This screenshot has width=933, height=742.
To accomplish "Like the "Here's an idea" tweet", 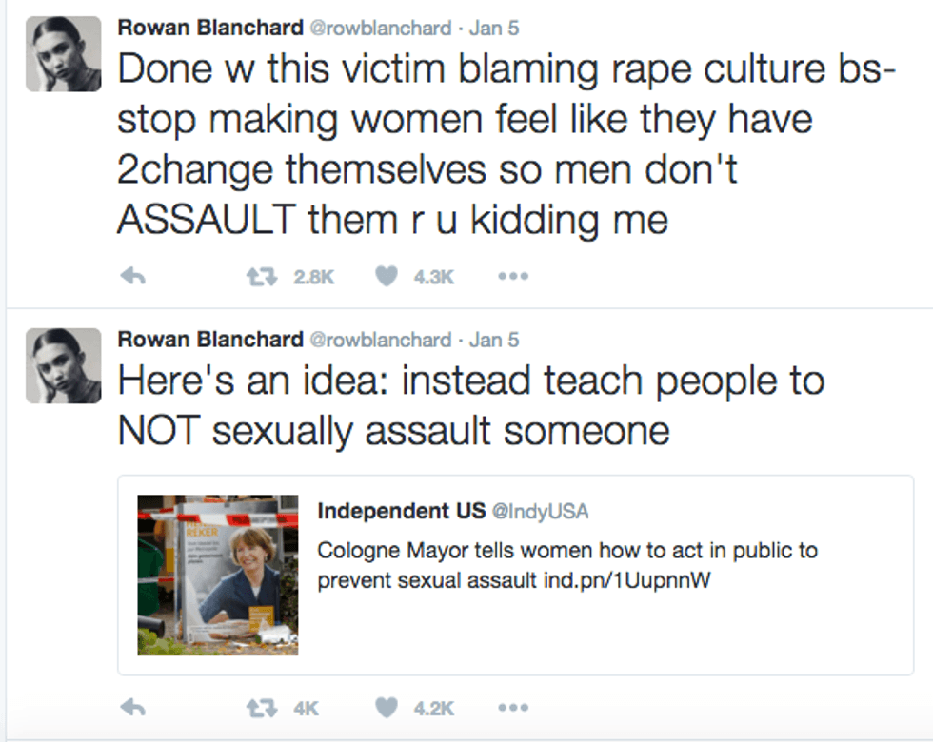I will [x=385, y=709].
